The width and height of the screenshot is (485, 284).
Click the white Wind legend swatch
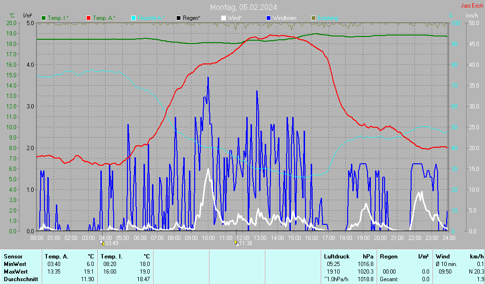click(x=224, y=18)
